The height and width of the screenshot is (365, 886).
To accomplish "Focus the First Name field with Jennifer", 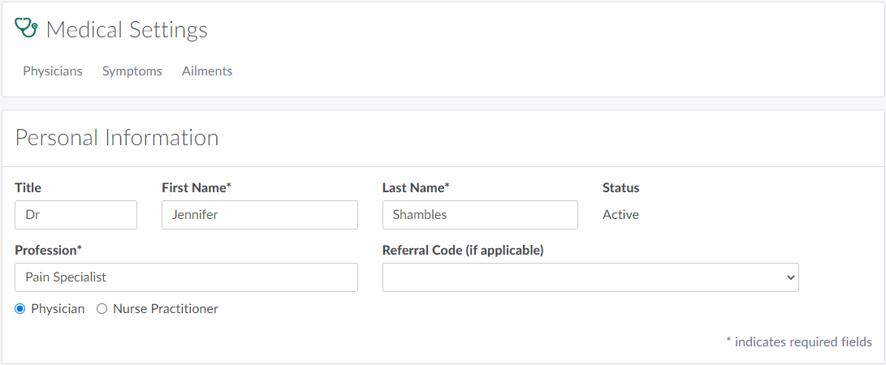I will pyautogui.click(x=259, y=215).
